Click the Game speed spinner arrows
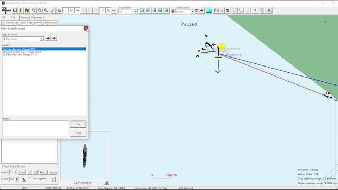Screen dimensions: 338x190 click(196, 11)
